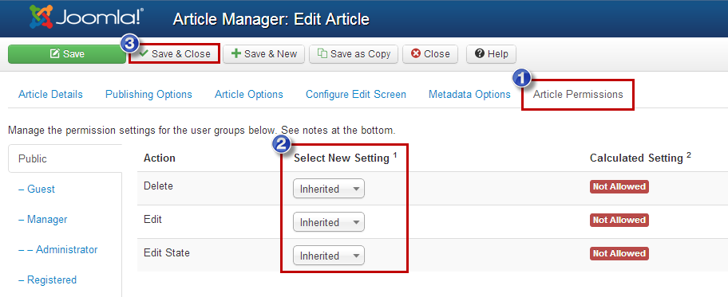Screen dimensions: 728x297
Task: Select the Guest user group link
Action: (x=37, y=189)
